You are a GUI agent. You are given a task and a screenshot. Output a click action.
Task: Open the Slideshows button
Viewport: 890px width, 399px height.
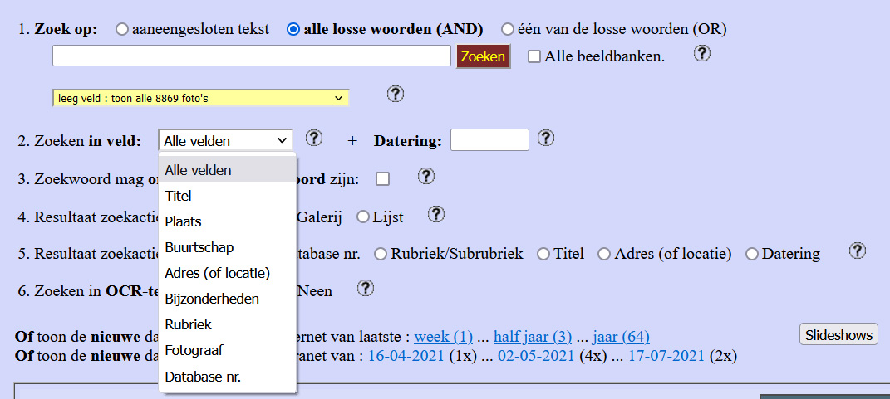(838, 334)
